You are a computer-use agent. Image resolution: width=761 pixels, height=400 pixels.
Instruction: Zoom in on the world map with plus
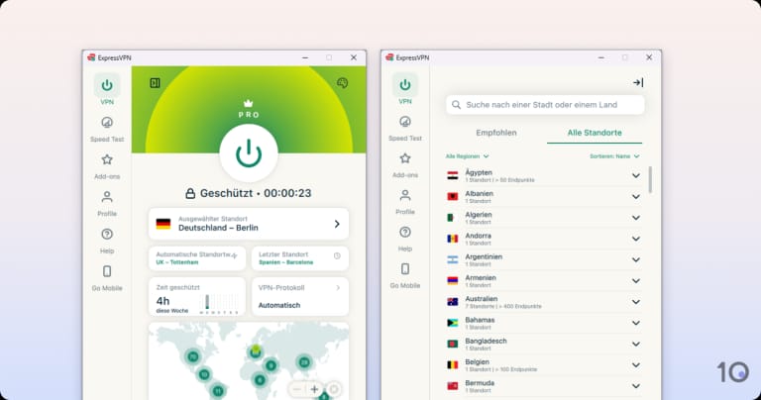point(314,389)
